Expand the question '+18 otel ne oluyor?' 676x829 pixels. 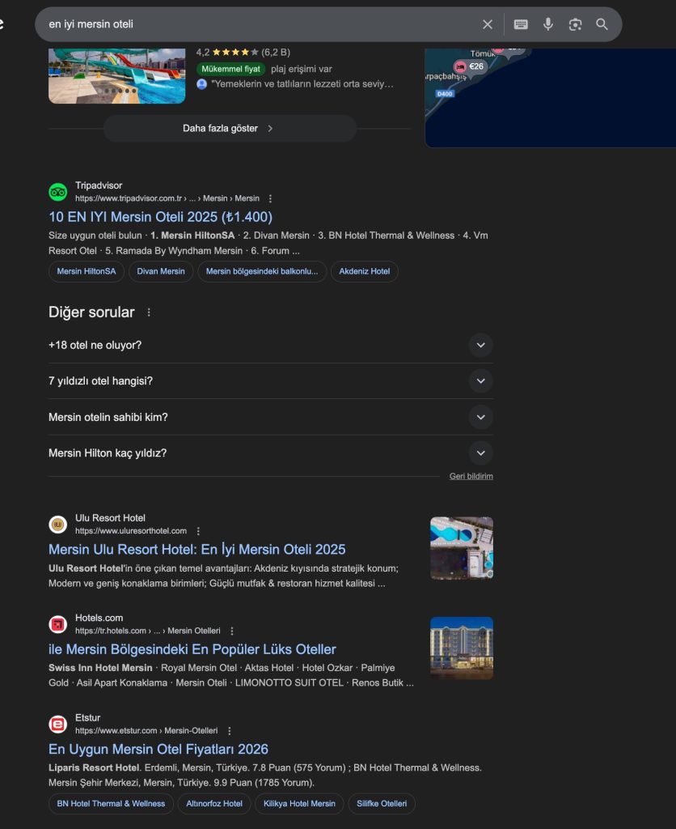(x=270, y=345)
